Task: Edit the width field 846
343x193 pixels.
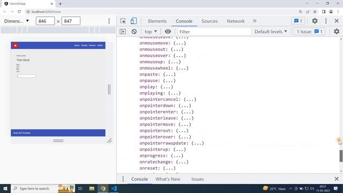Action: point(45,21)
